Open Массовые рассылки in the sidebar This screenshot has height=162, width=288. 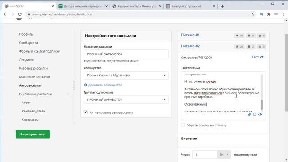(35, 77)
